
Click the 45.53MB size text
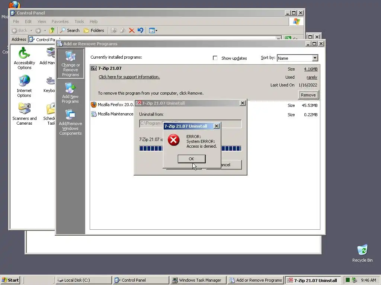(x=310, y=105)
